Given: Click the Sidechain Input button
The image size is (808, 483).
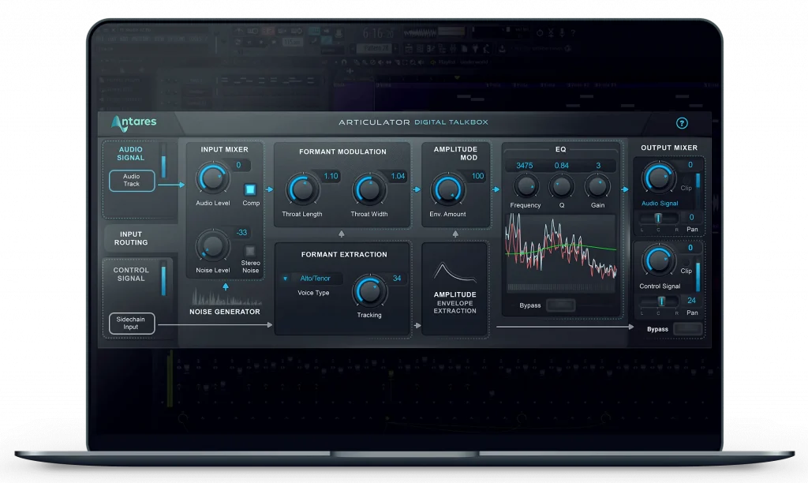Looking at the screenshot, I should coord(131,323).
